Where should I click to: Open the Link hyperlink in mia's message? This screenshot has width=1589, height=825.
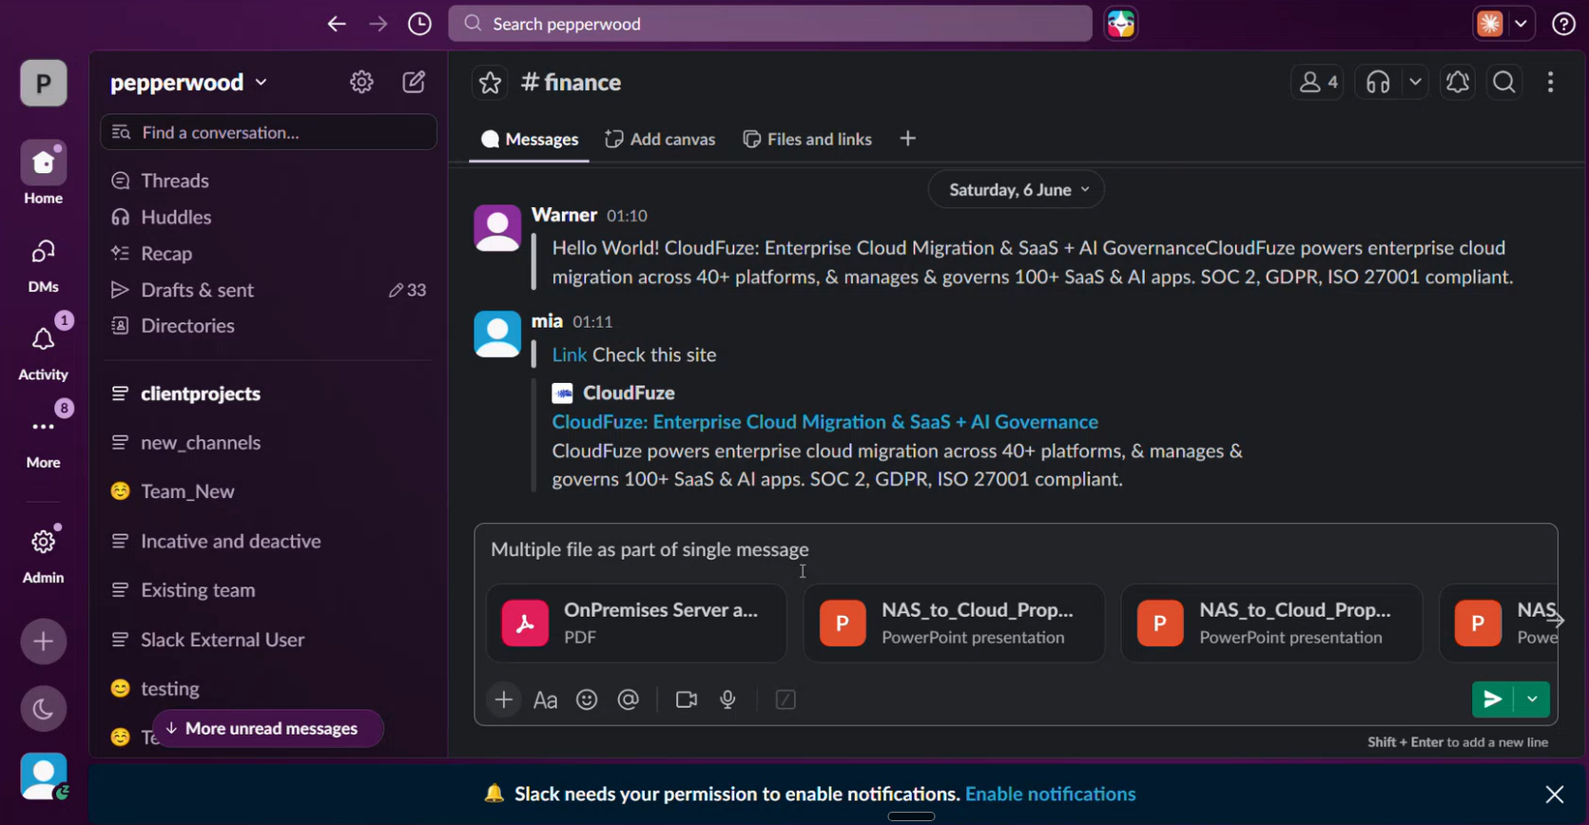569,355
